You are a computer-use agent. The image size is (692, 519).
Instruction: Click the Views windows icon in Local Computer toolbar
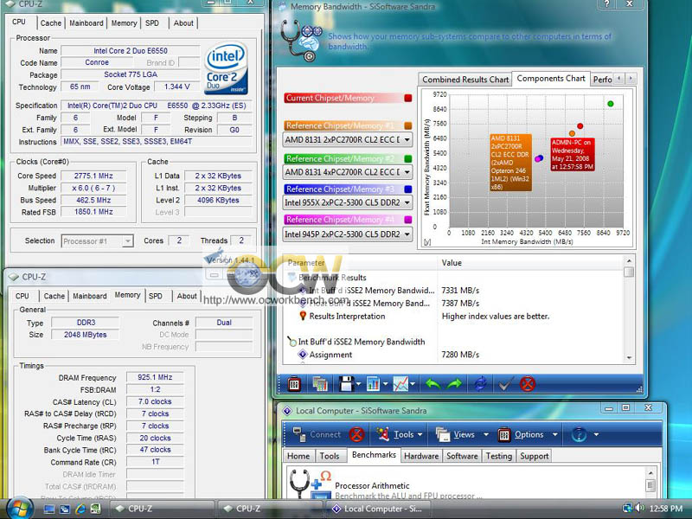[x=443, y=435]
